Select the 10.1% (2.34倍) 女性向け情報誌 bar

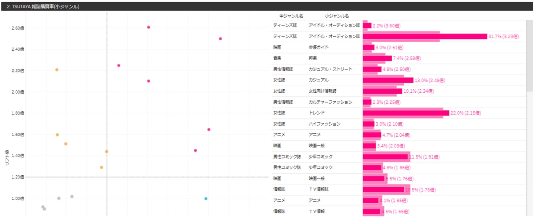[x=382, y=91]
